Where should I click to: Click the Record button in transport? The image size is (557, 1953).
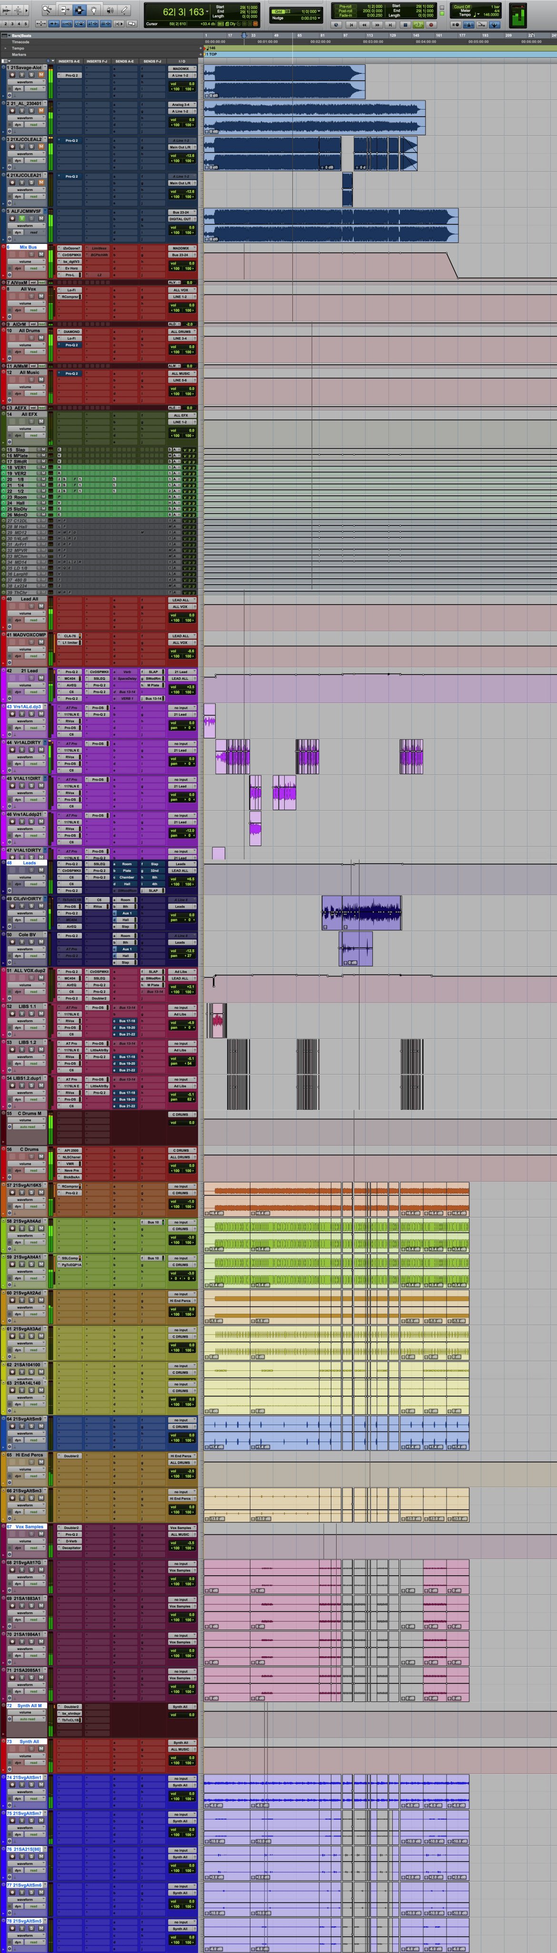(x=431, y=24)
